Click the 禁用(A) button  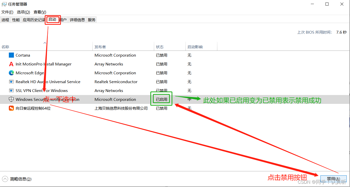coord(333,179)
